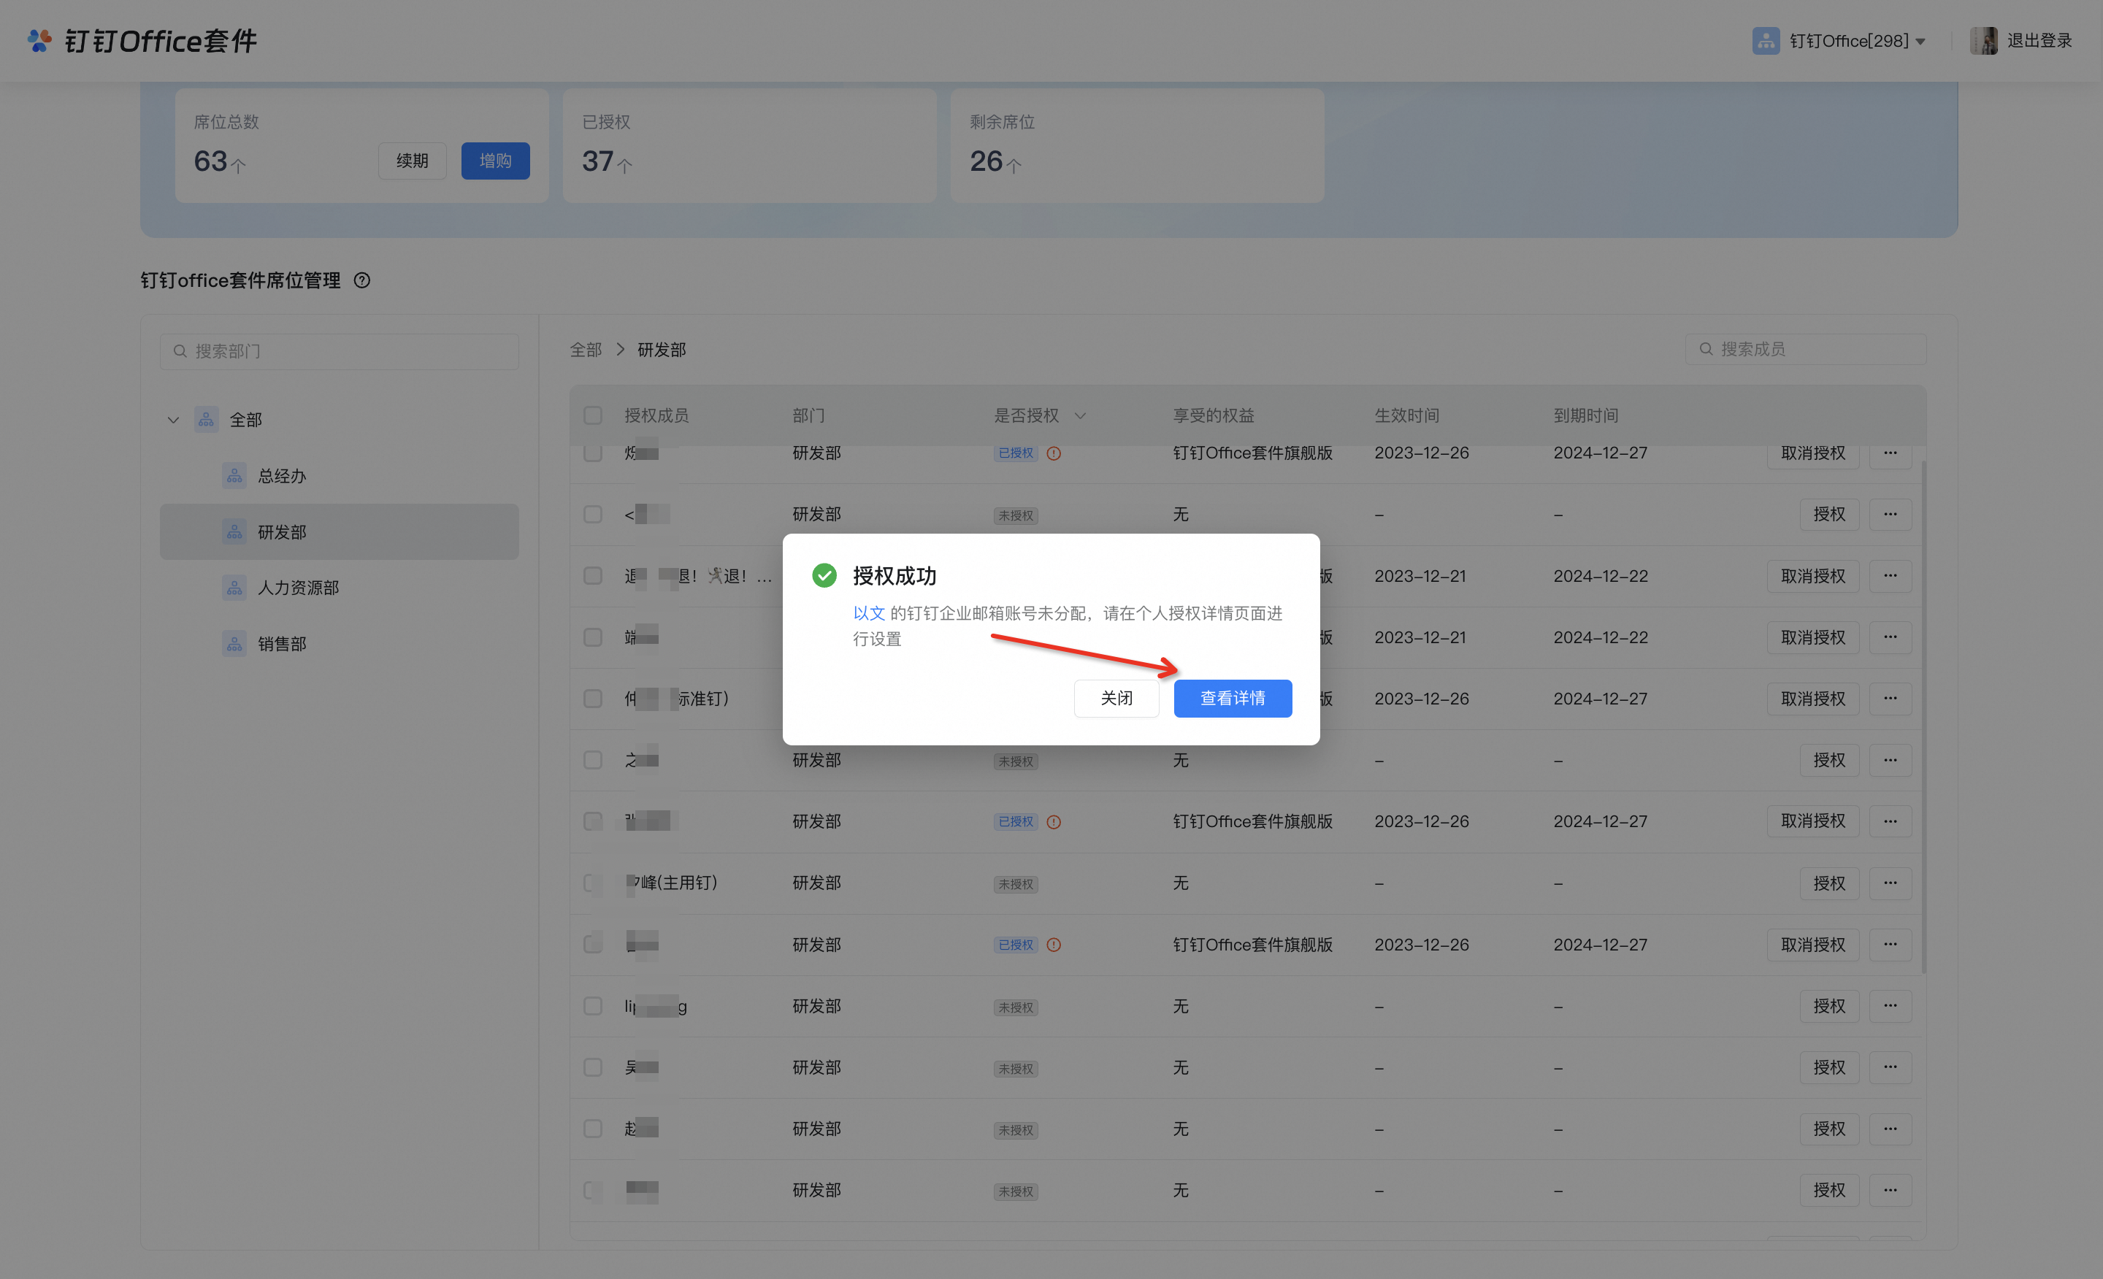Toggle the select-all checkbox in table header

[x=592, y=415]
